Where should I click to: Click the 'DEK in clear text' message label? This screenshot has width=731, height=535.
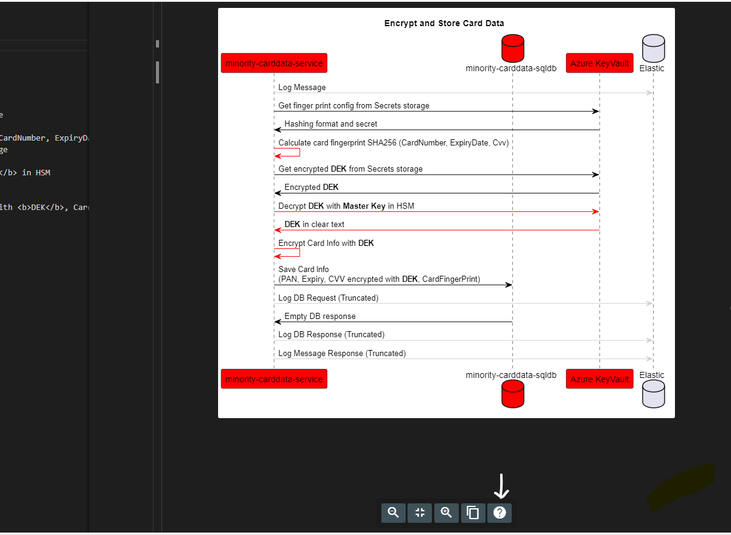[x=314, y=225]
